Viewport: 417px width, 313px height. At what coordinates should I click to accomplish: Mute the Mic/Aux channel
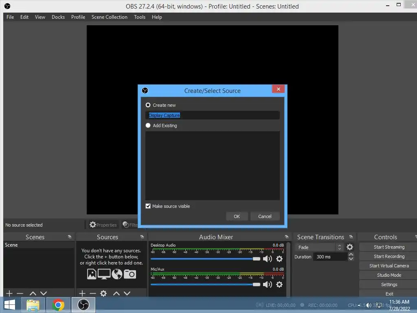coord(267,284)
